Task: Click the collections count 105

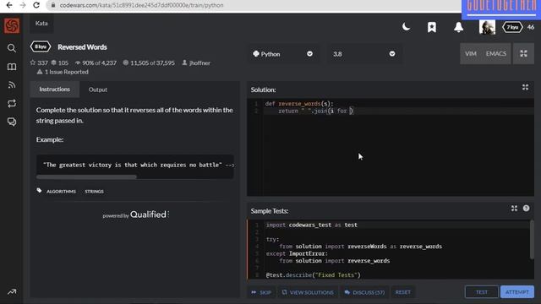Action: [60, 62]
